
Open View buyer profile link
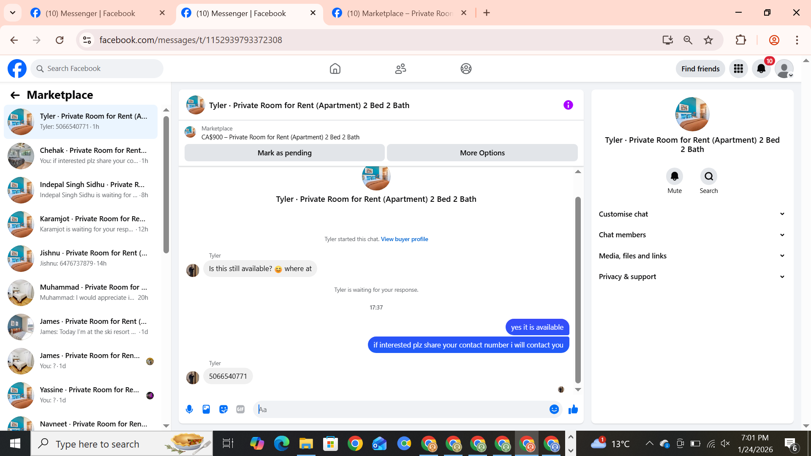(x=404, y=239)
